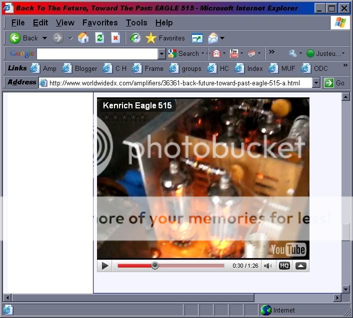This screenshot has width=353, height=318.
Task: Toggle HQ video quality
Action: tap(284, 266)
